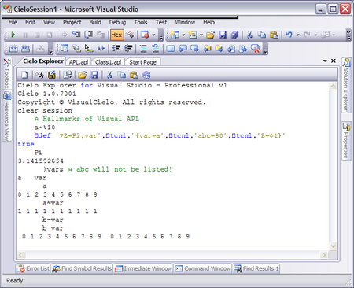Open the Resource View side panel
Image resolution: width=354 pixels, height=288 pixels.
click(7, 116)
